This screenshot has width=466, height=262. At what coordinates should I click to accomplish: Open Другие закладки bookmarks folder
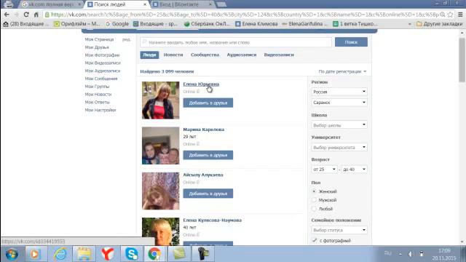pyautogui.click(x=439, y=24)
